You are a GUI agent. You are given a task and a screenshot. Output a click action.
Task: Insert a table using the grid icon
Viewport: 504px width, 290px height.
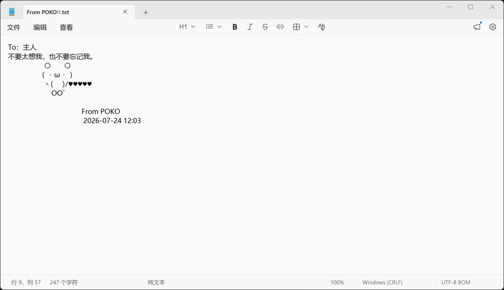[x=296, y=27]
